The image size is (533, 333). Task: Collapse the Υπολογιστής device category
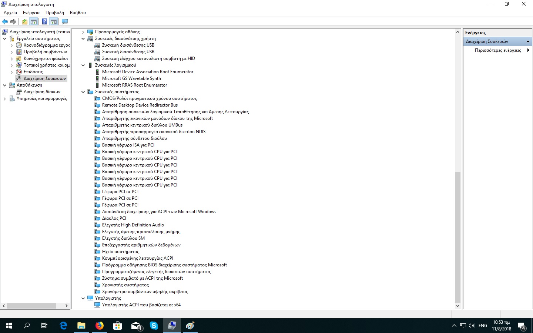[83, 298]
